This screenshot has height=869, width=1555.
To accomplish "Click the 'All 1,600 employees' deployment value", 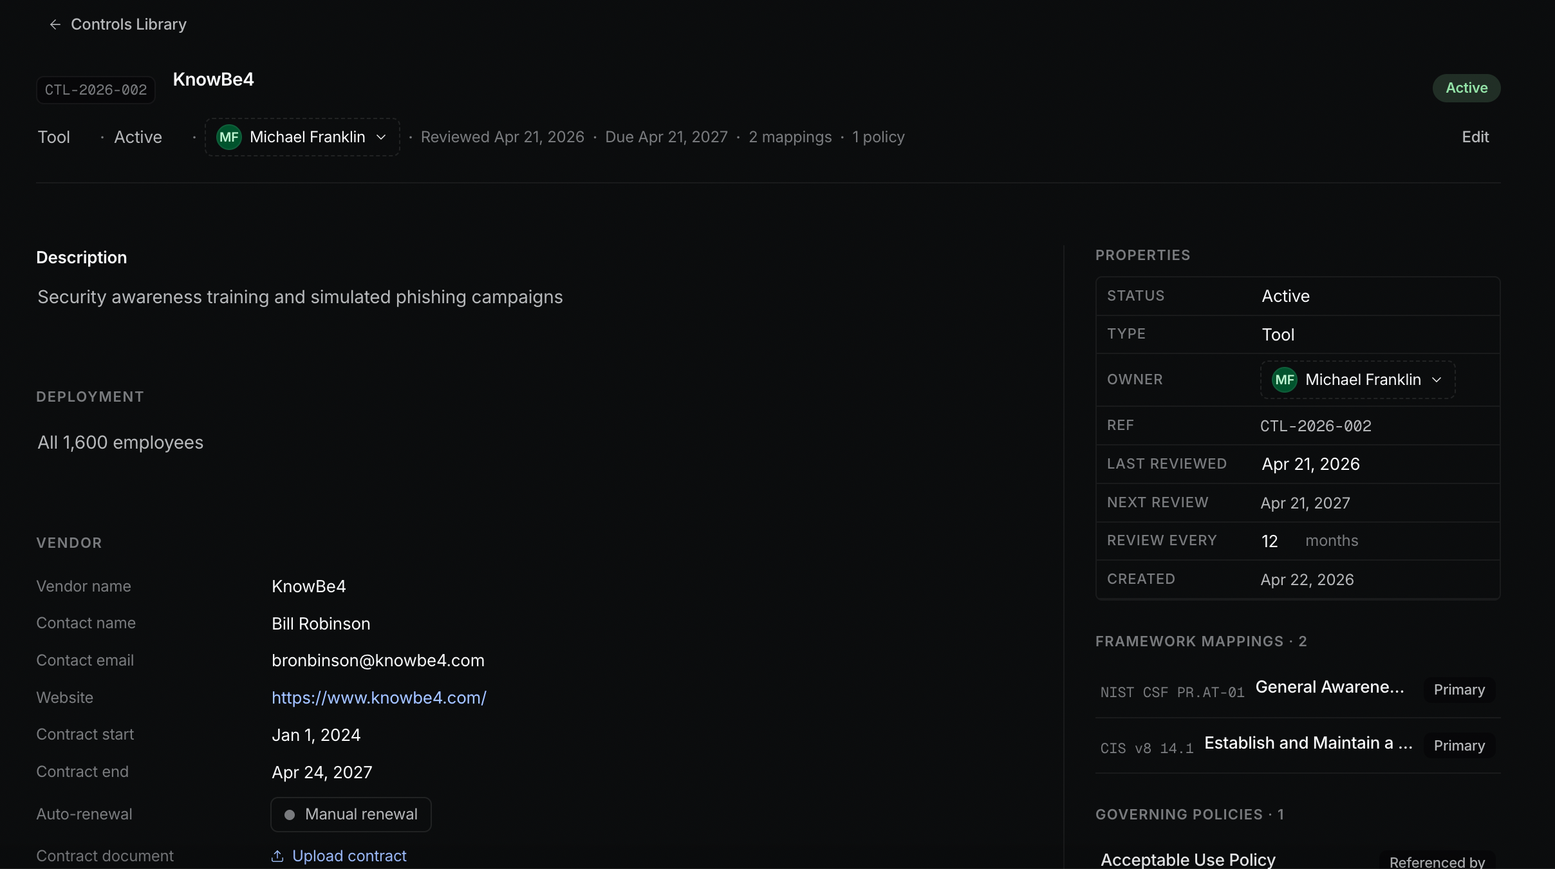I will [120, 443].
